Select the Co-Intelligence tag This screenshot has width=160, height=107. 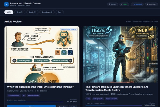tap(14, 95)
